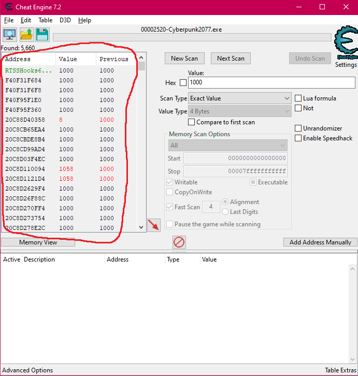Check Pause the game while scanning

(x=169, y=224)
